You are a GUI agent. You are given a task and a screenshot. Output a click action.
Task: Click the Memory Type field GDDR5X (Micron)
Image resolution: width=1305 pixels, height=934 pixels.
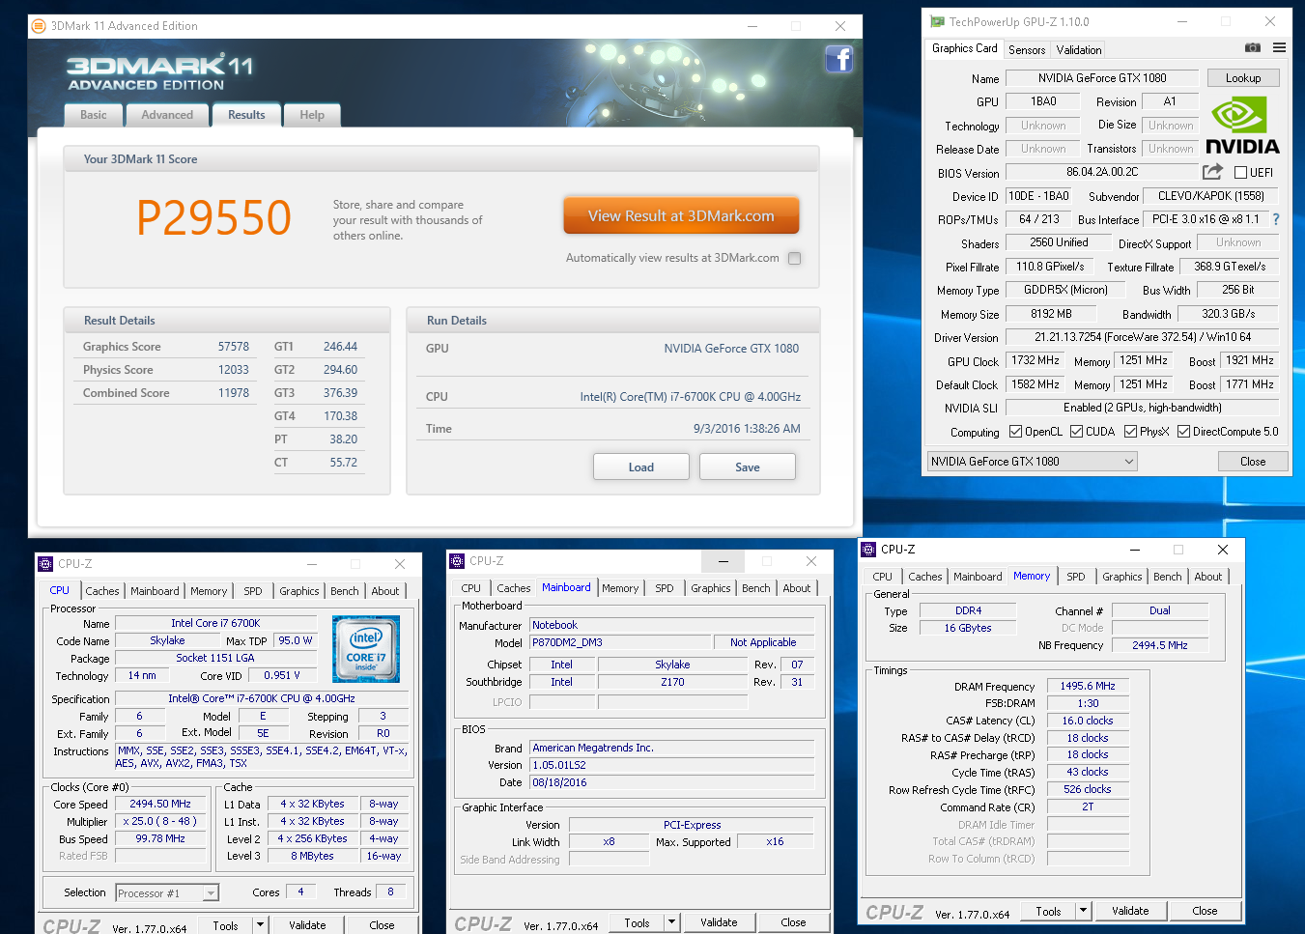point(1065,290)
